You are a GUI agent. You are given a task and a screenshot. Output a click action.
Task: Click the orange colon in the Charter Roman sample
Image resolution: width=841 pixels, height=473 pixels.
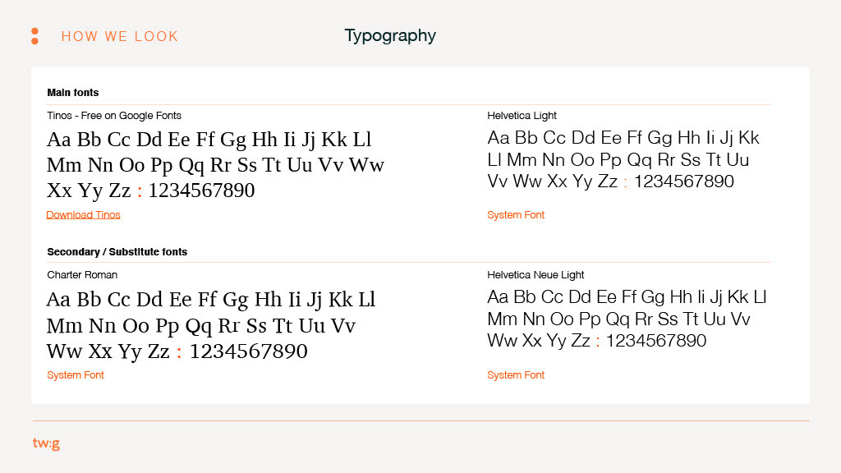[179, 352]
